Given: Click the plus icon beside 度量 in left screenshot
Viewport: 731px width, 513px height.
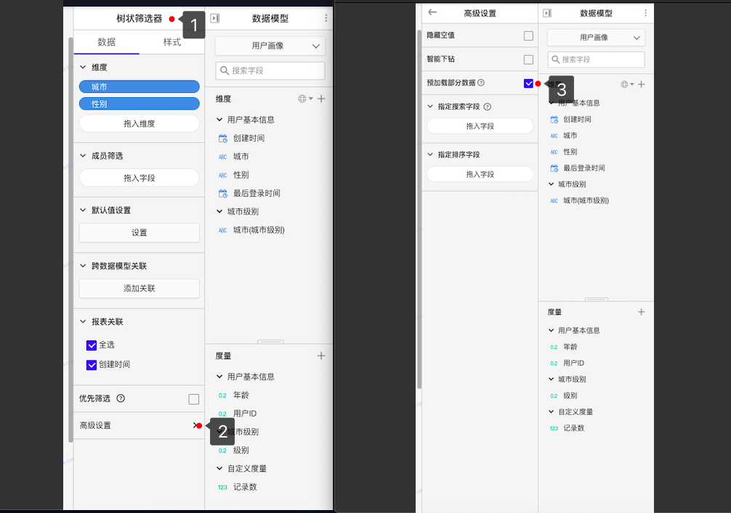Looking at the screenshot, I should [x=321, y=356].
